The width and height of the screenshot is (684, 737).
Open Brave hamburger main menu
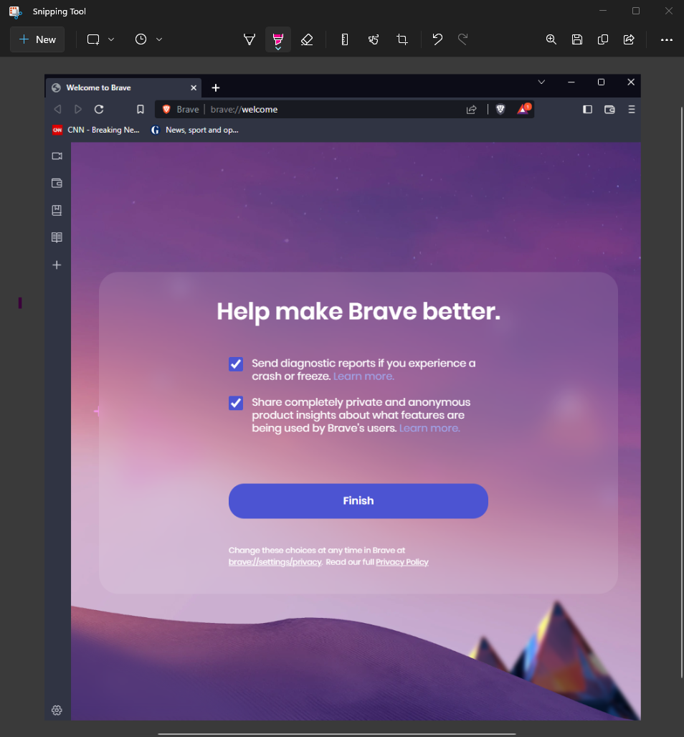click(632, 110)
